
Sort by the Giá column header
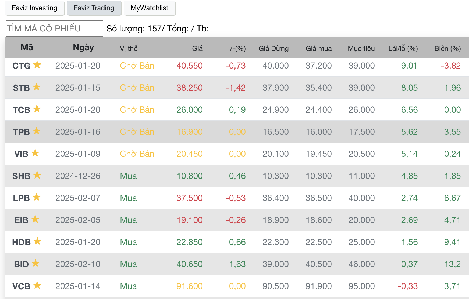point(197,48)
